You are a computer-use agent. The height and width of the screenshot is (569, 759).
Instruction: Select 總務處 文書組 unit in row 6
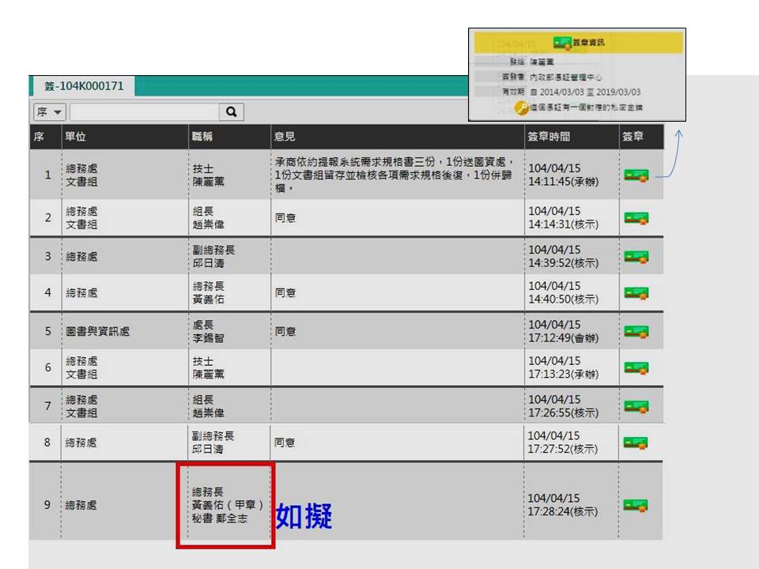81,367
